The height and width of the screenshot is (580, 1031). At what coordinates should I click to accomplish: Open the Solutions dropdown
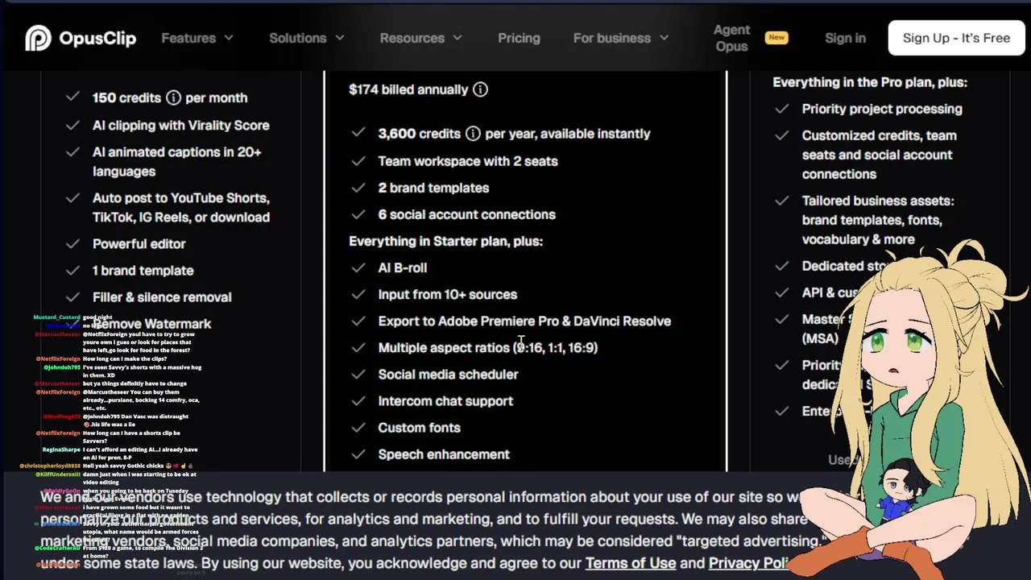306,38
